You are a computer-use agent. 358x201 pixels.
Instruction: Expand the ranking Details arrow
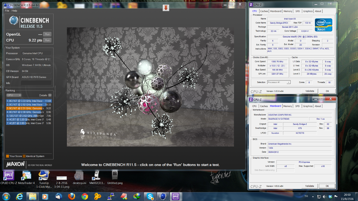pos(50,95)
